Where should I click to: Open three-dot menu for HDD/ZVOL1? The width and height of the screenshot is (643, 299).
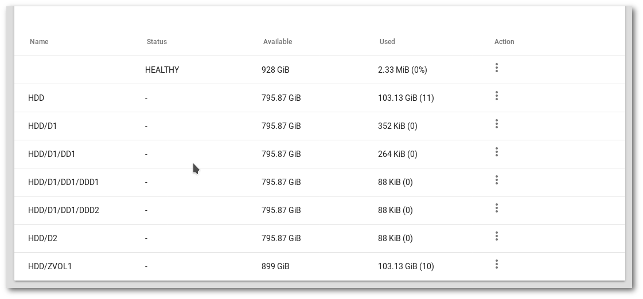[497, 265]
